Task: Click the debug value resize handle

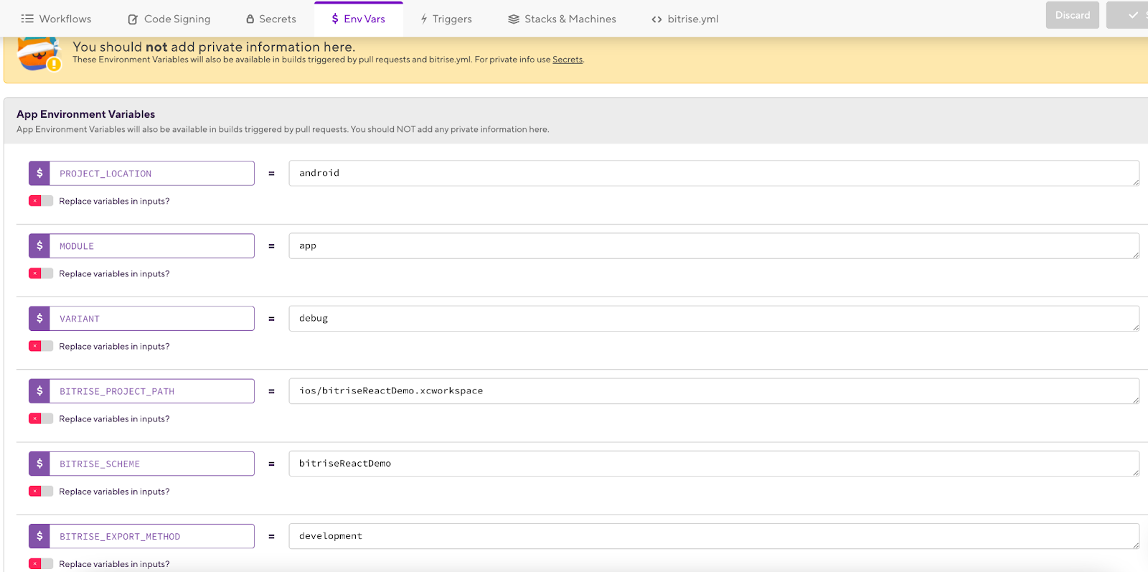Action: 1136,327
